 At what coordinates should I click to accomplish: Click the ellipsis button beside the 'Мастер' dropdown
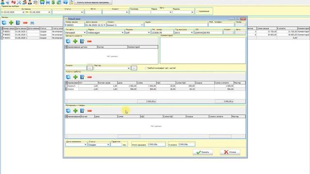134,68
